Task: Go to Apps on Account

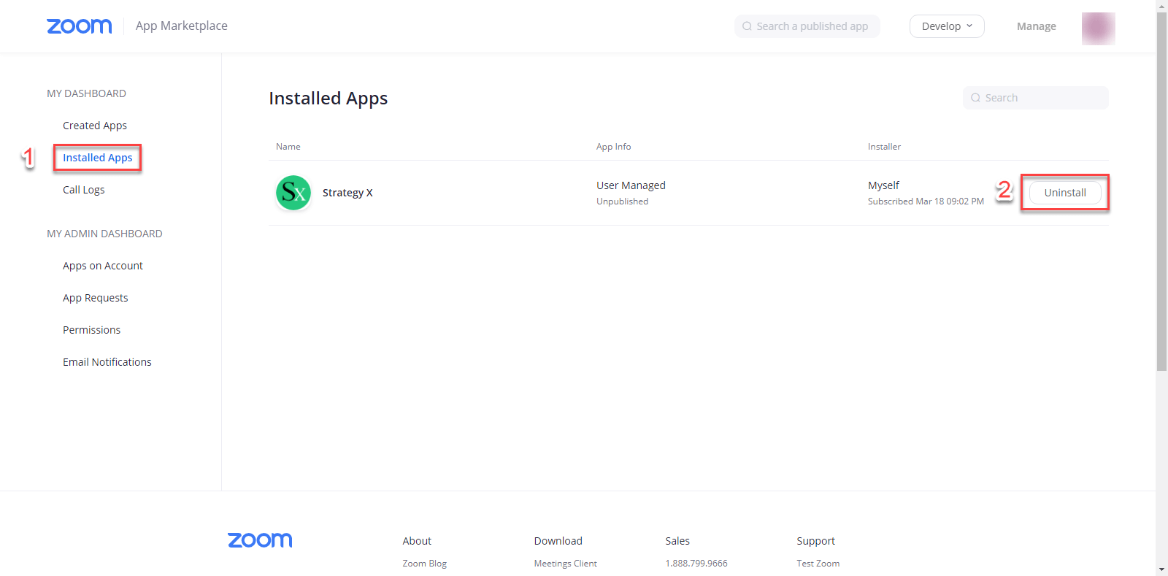Action: (x=103, y=266)
